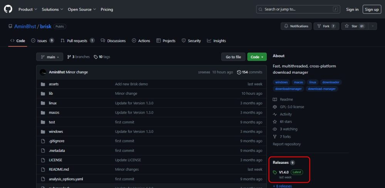Screen dimensions: 385x188
Task: Go to the Pricing page
Action: [107, 9]
